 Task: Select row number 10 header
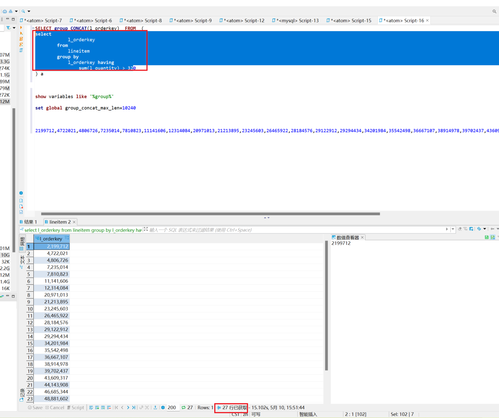(30, 309)
